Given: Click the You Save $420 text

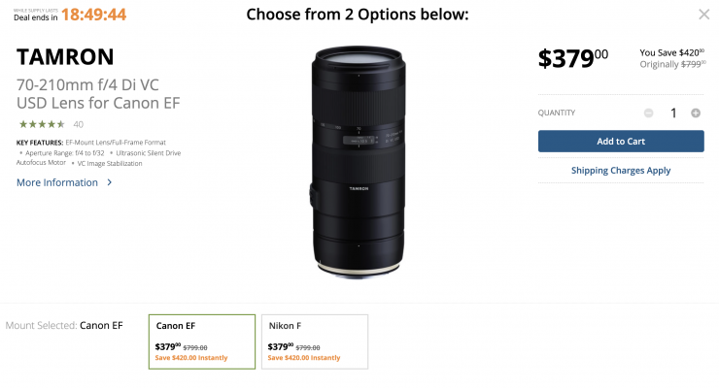Looking at the screenshot, I should pyautogui.click(x=671, y=51).
